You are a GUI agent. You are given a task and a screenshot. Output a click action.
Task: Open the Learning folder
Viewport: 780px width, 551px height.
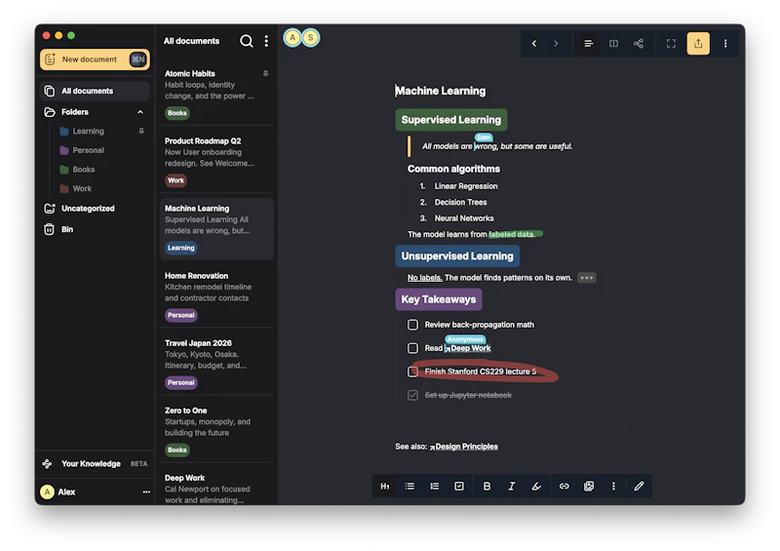88,132
